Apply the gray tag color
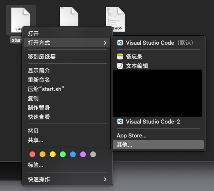 point(93,154)
